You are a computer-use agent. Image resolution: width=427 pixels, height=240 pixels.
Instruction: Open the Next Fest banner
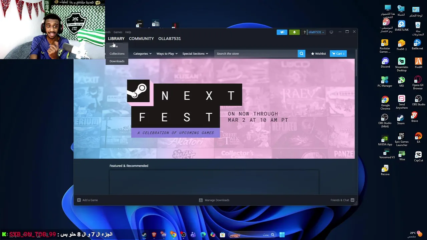tap(214, 109)
